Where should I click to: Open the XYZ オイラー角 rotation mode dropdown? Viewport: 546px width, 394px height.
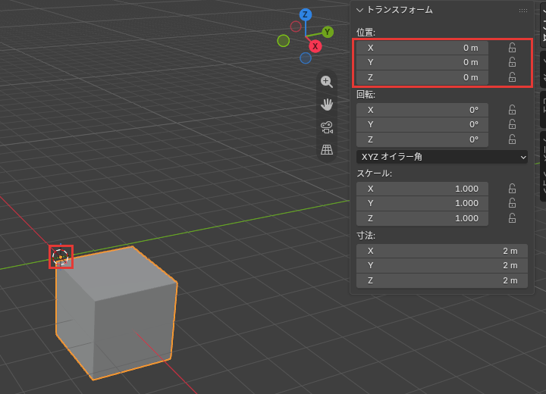tap(442, 157)
